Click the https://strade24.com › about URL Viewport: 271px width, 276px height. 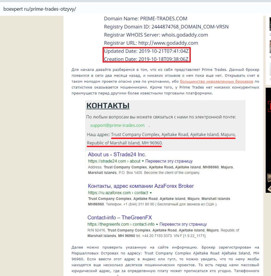click(114, 161)
